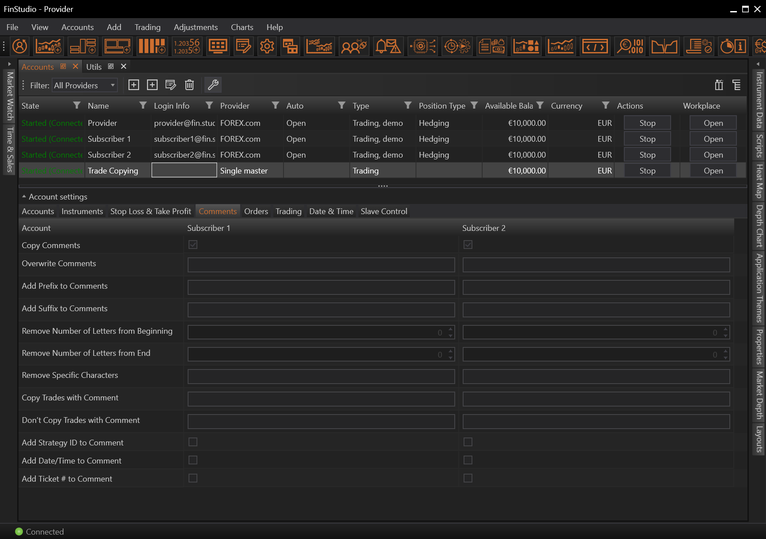Enable Add Date/Time to Comment for Subscriber 2
766x539 pixels.
point(468,460)
